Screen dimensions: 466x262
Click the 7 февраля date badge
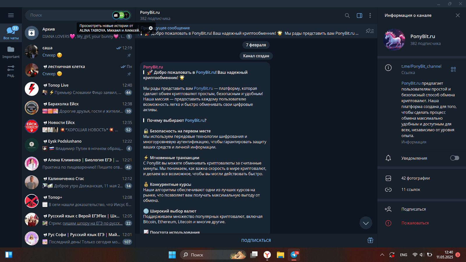pos(256,45)
